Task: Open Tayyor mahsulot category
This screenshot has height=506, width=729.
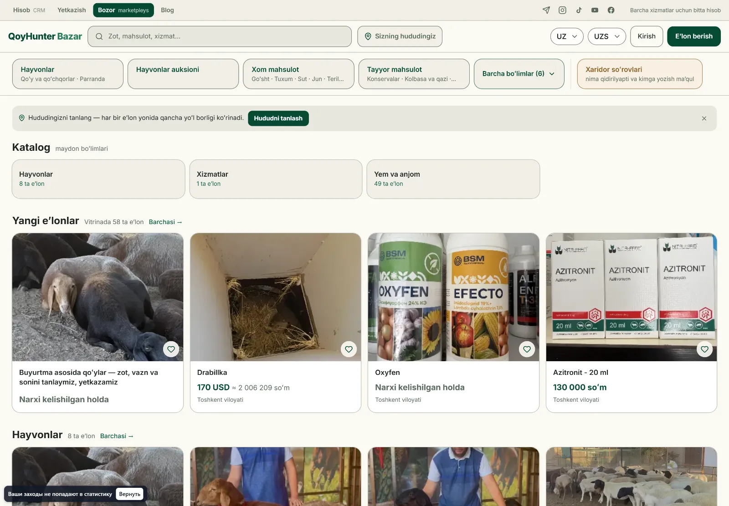Action: pyautogui.click(x=414, y=74)
